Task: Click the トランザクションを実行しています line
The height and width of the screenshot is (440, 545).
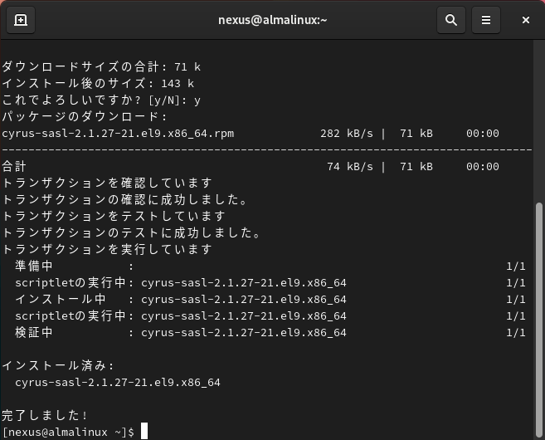Action: click(x=107, y=249)
